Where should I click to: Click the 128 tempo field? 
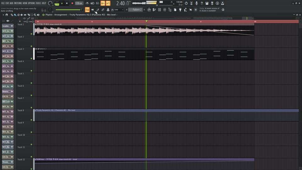(x=79, y=3)
